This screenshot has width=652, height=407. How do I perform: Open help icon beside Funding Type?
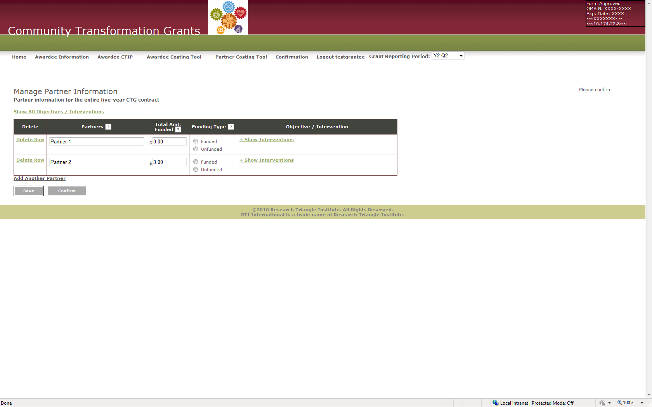click(231, 127)
